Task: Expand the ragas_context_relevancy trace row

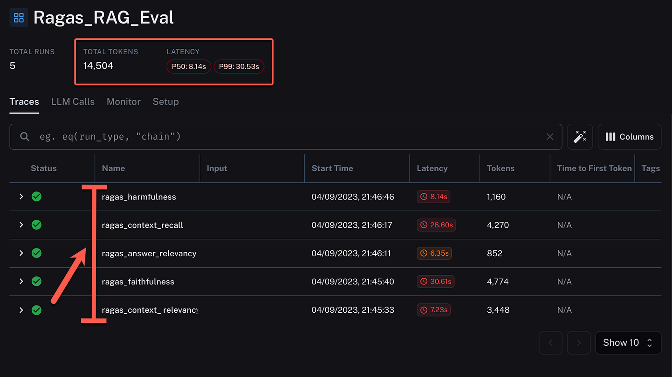Action: tap(21, 310)
